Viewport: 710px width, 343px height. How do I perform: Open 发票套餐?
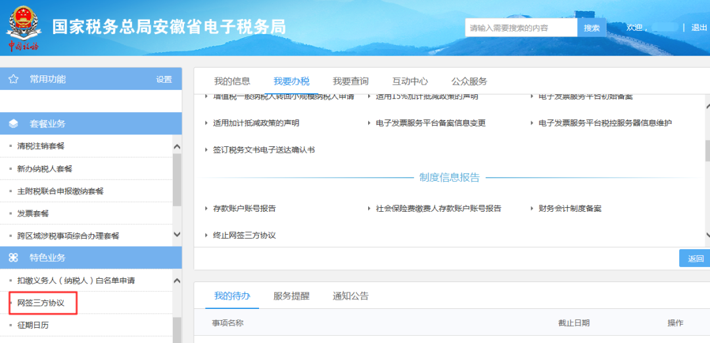33,213
